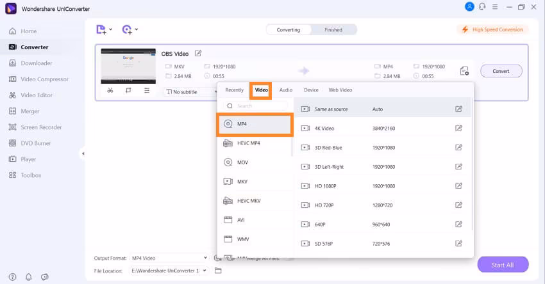The image size is (545, 284).
Task: Open the hamburger menu in title bar
Action: coord(495,7)
